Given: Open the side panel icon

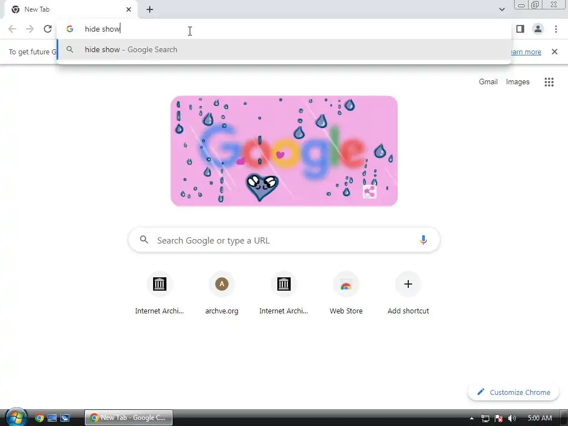Looking at the screenshot, I should (x=520, y=29).
